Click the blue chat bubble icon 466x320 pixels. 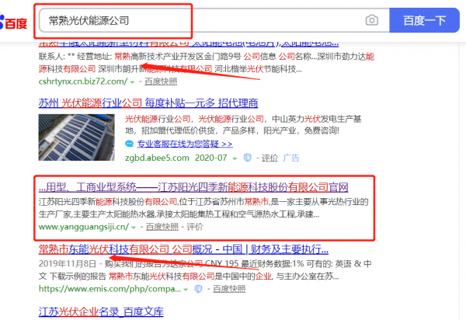[129, 144]
